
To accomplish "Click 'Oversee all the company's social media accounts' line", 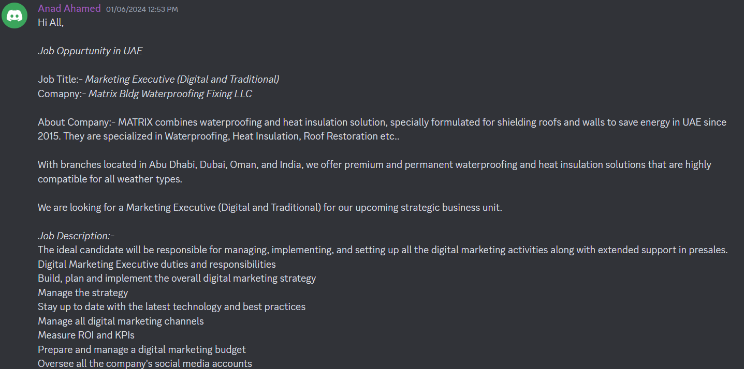I will pos(145,364).
